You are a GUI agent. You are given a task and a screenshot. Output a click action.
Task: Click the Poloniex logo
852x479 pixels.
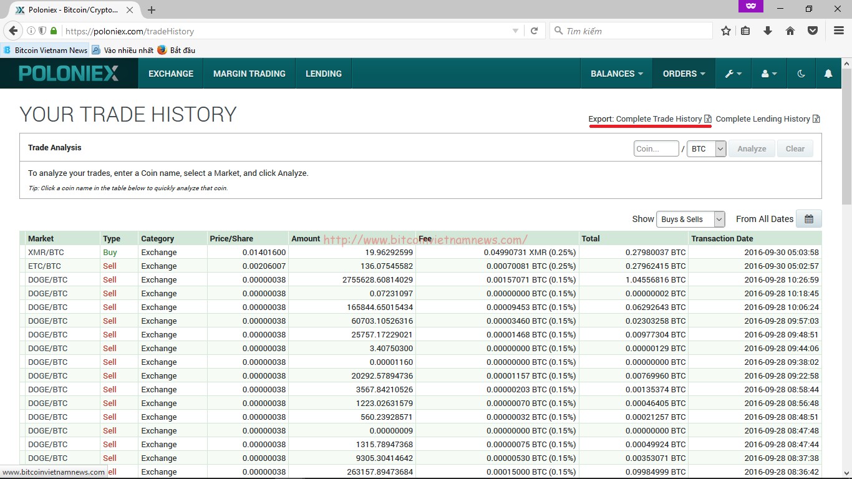point(69,74)
